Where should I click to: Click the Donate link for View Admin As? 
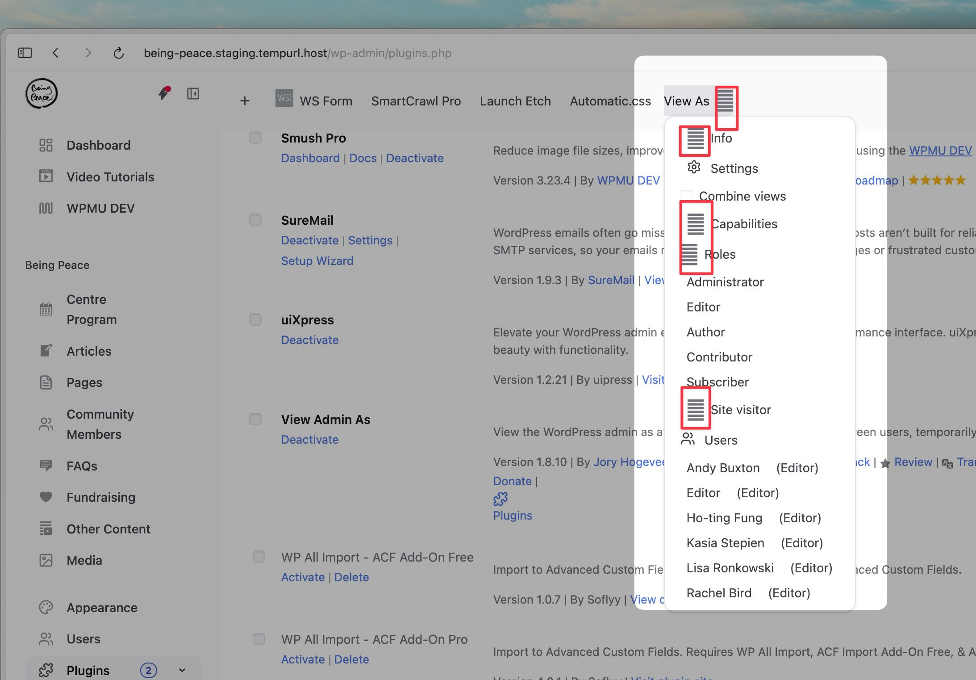(512, 481)
